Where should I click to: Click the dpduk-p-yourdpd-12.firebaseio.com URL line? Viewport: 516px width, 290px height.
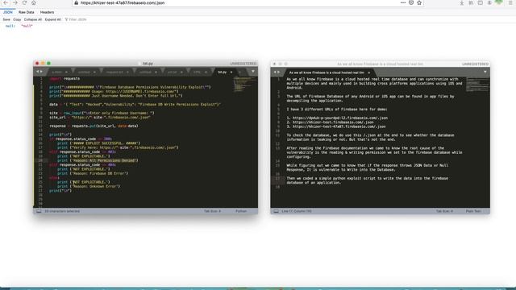(337, 118)
